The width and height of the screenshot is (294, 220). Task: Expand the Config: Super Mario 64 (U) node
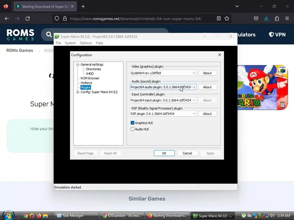tap(78, 92)
